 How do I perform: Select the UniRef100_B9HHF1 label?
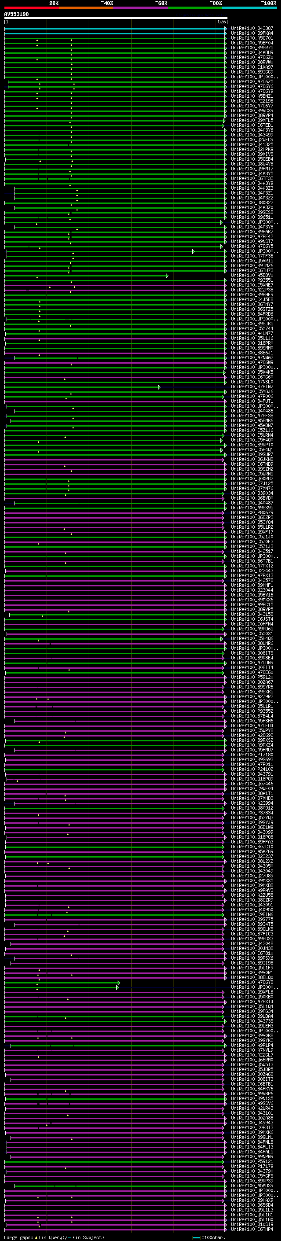[x=252, y=586]
